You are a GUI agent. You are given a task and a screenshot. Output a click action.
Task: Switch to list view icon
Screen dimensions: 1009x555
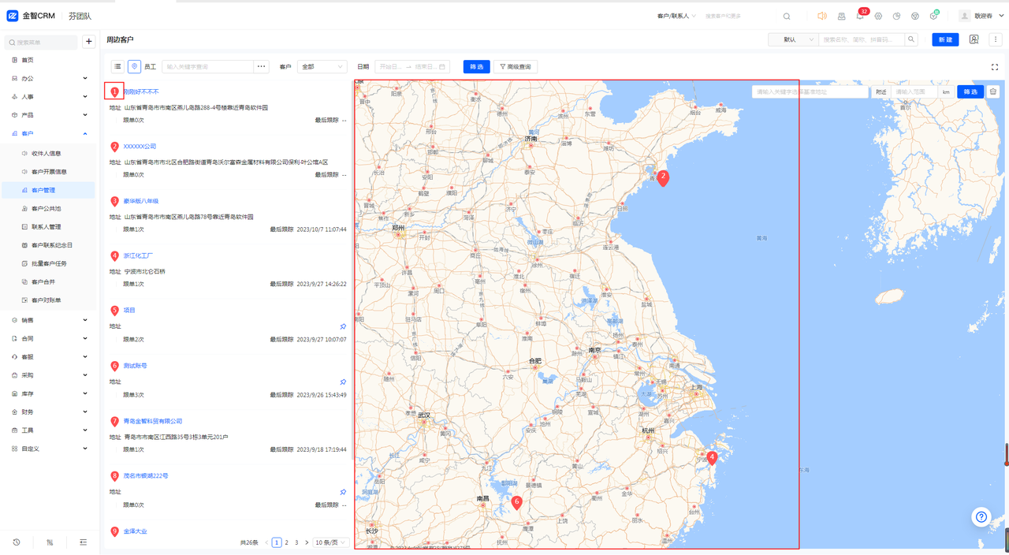[x=117, y=67]
